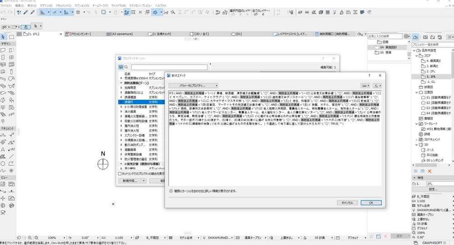Select the Circle tool in the toolbox
This screenshot has width=454, height=245.
[3, 163]
